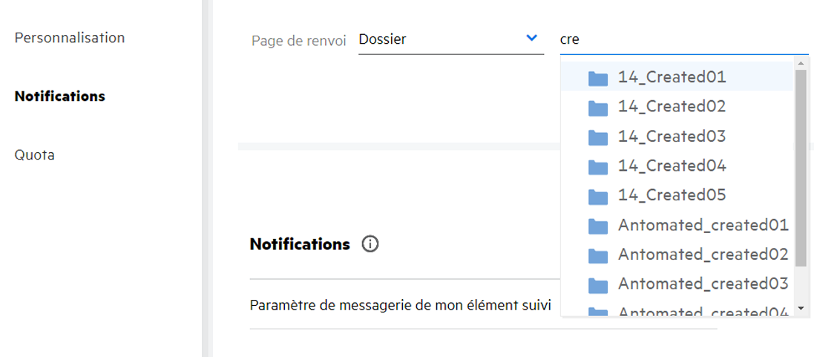Open the Personnalisation section
Image resolution: width=814 pixels, height=357 pixels.
pyautogui.click(x=70, y=38)
